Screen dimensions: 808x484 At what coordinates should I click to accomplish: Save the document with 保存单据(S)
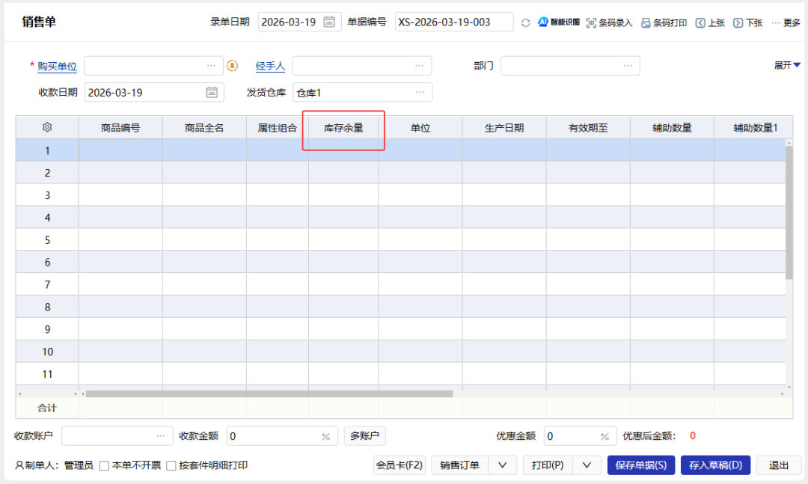[x=641, y=465]
